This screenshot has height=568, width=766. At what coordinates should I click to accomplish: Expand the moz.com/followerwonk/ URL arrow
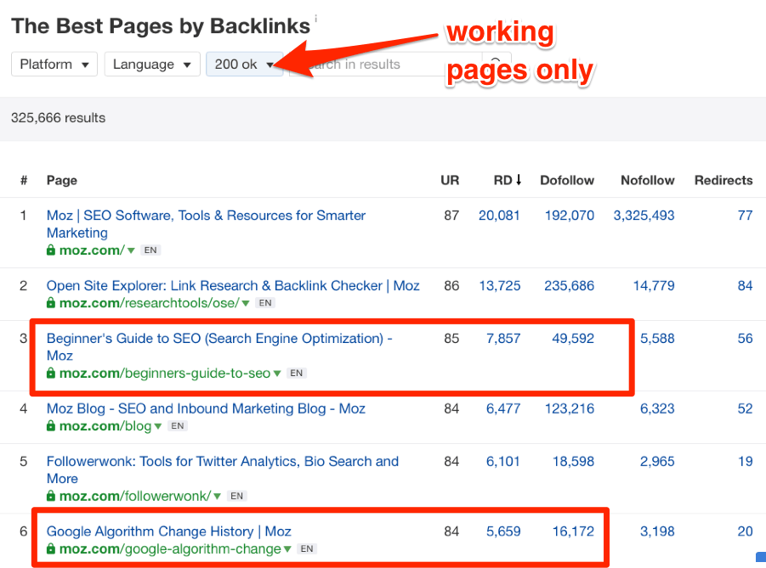point(217,497)
